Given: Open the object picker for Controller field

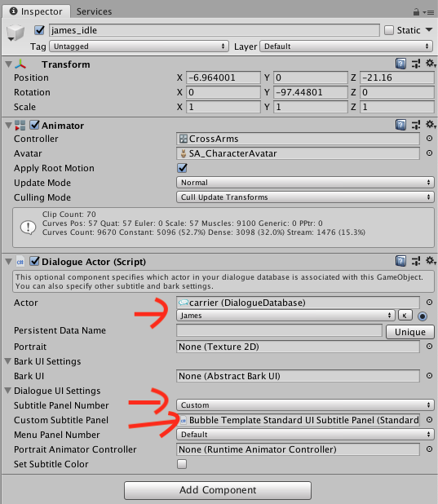Looking at the screenshot, I should (429, 138).
